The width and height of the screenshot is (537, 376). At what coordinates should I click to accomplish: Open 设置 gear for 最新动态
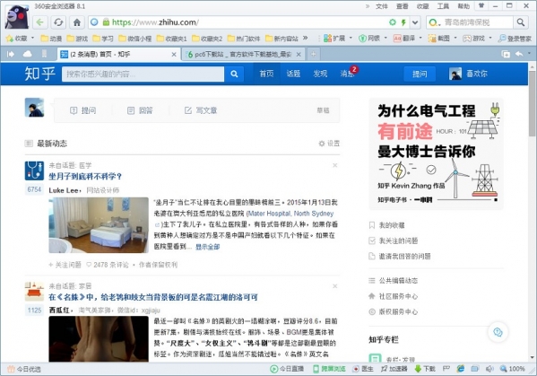pos(329,144)
